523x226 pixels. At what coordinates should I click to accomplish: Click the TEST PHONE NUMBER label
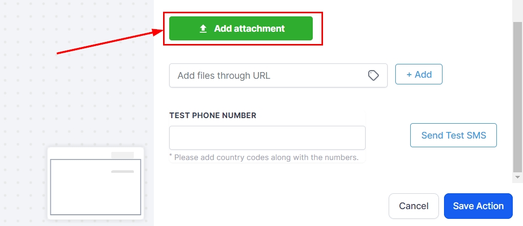click(x=213, y=116)
